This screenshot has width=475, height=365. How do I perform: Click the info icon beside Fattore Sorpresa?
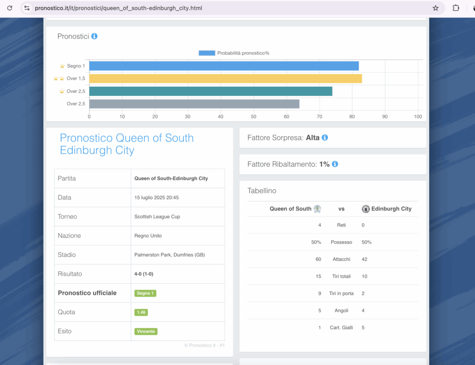click(x=325, y=138)
